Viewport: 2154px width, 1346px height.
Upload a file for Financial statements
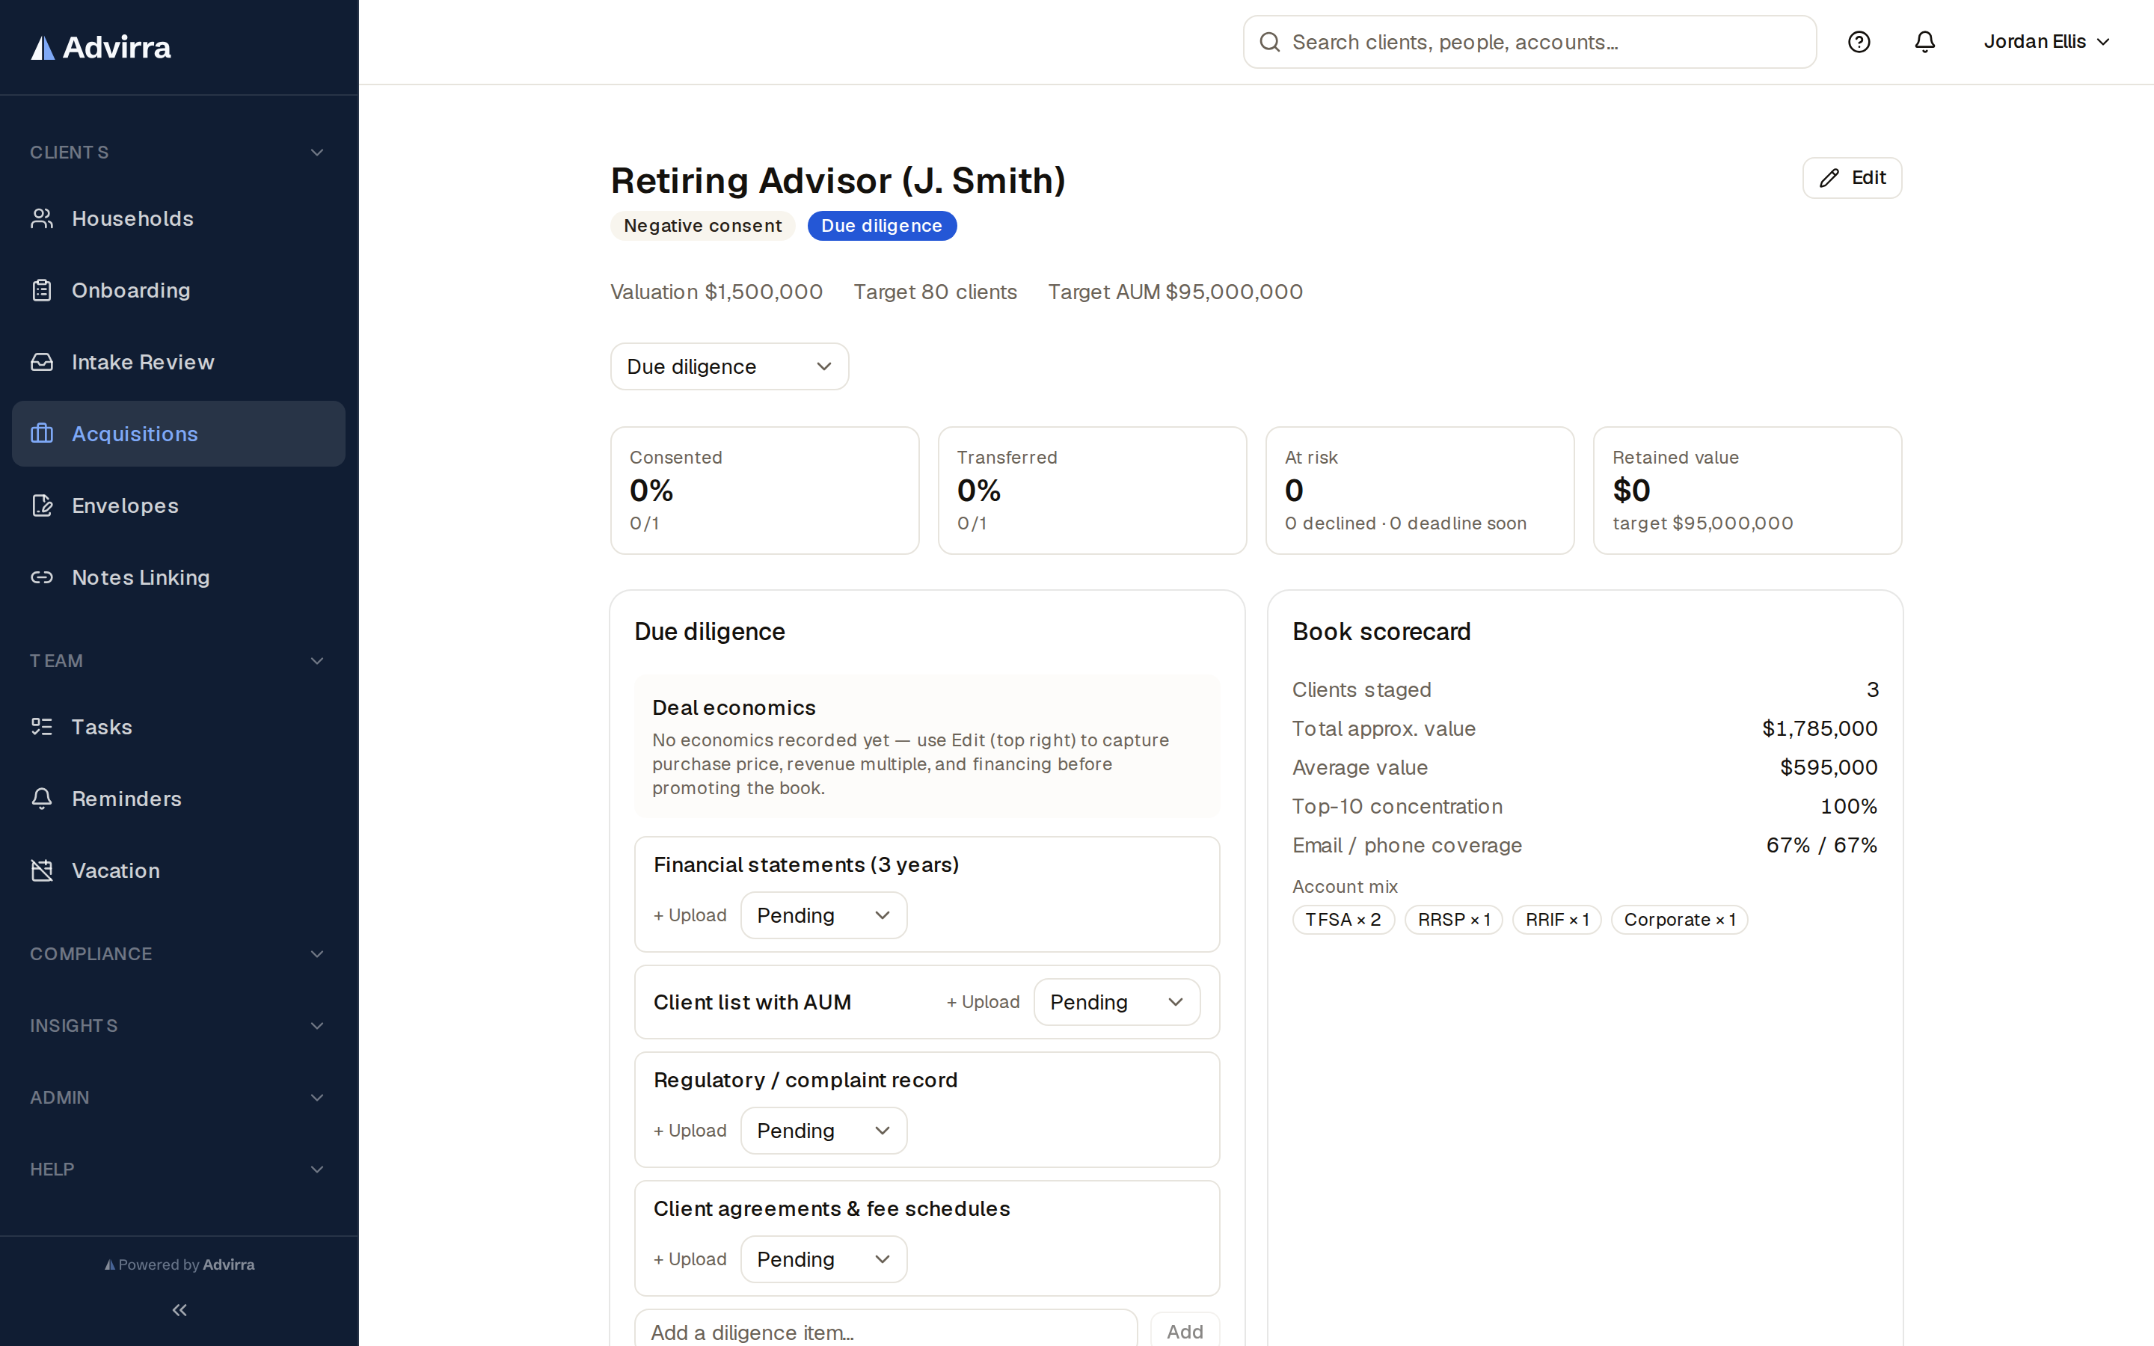690,915
